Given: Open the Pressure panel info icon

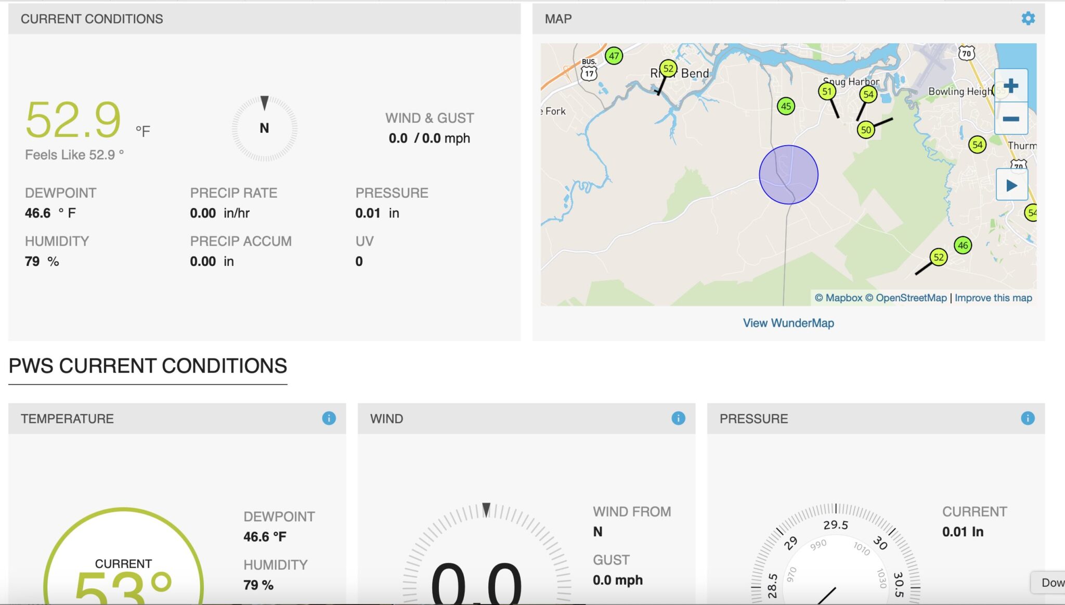Looking at the screenshot, I should click(1027, 418).
